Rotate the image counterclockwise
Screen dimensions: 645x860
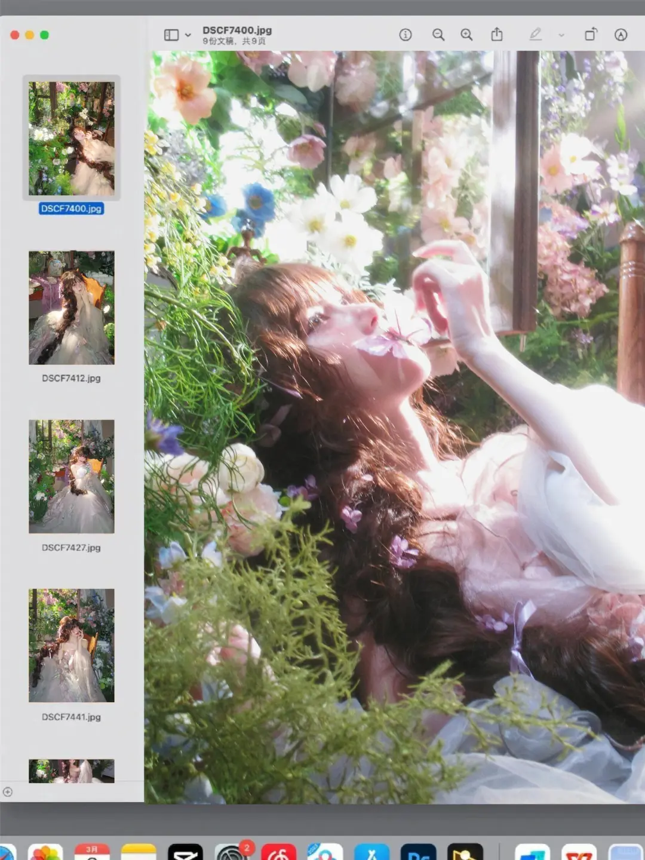point(591,34)
